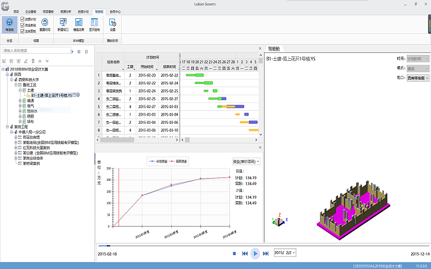Expand the 红瓦科技大厦案例 tree node
431x269 pixels.
point(16,147)
